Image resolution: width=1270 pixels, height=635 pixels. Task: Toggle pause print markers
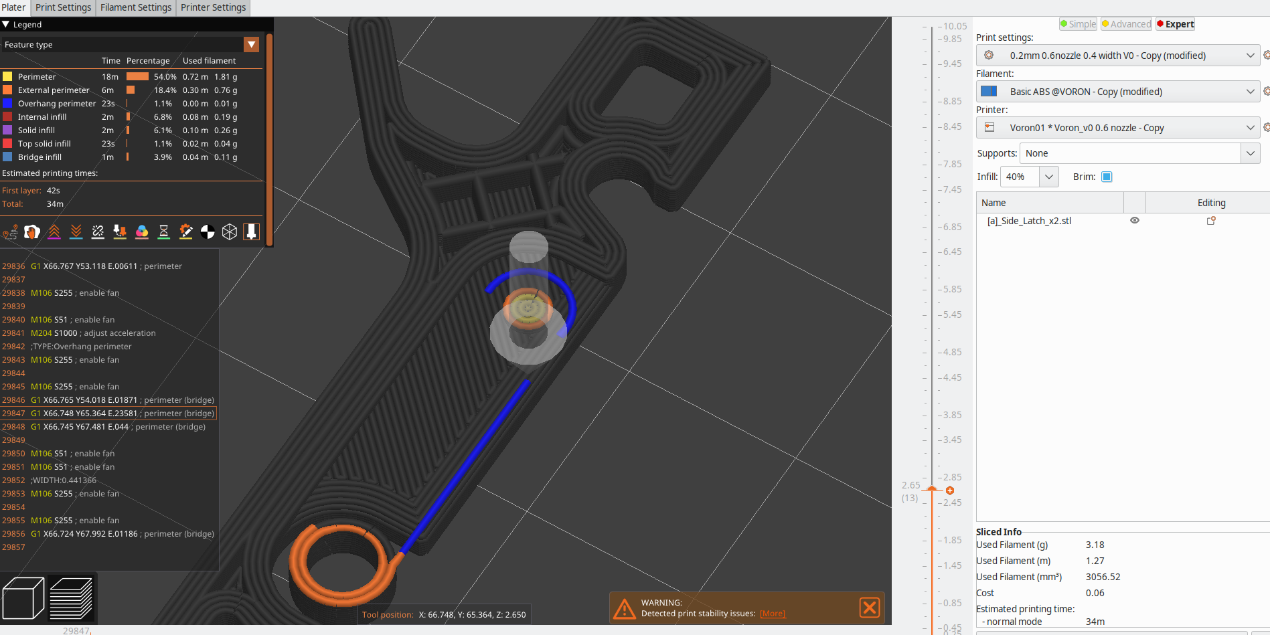[x=163, y=232]
